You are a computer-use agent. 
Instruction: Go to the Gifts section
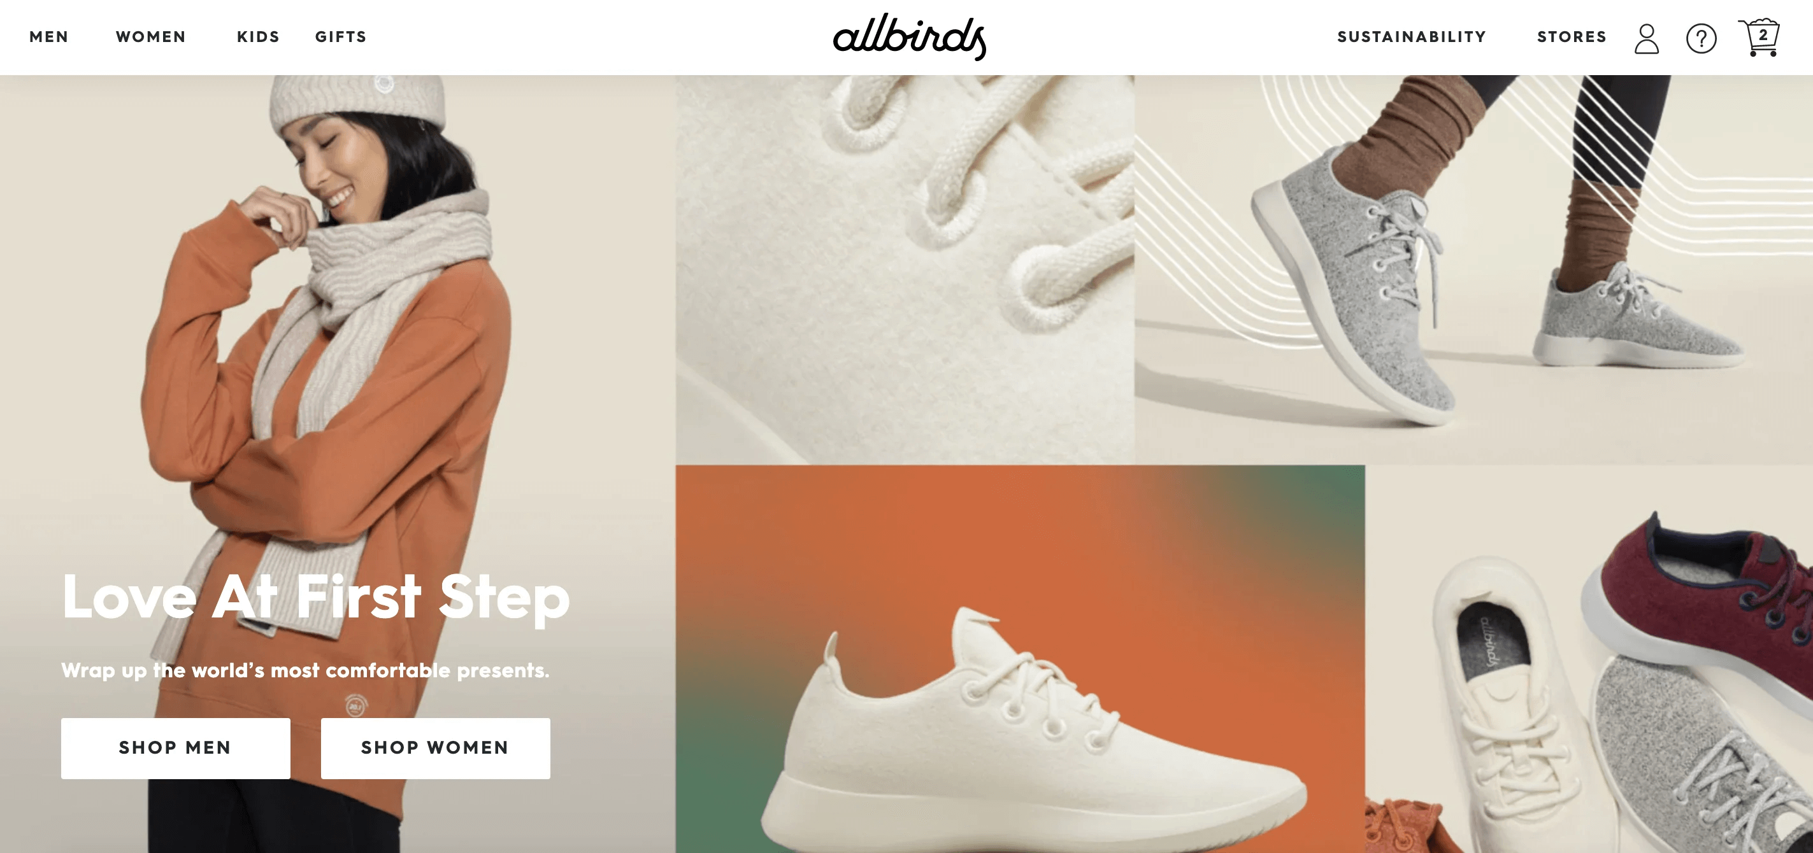coord(341,36)
